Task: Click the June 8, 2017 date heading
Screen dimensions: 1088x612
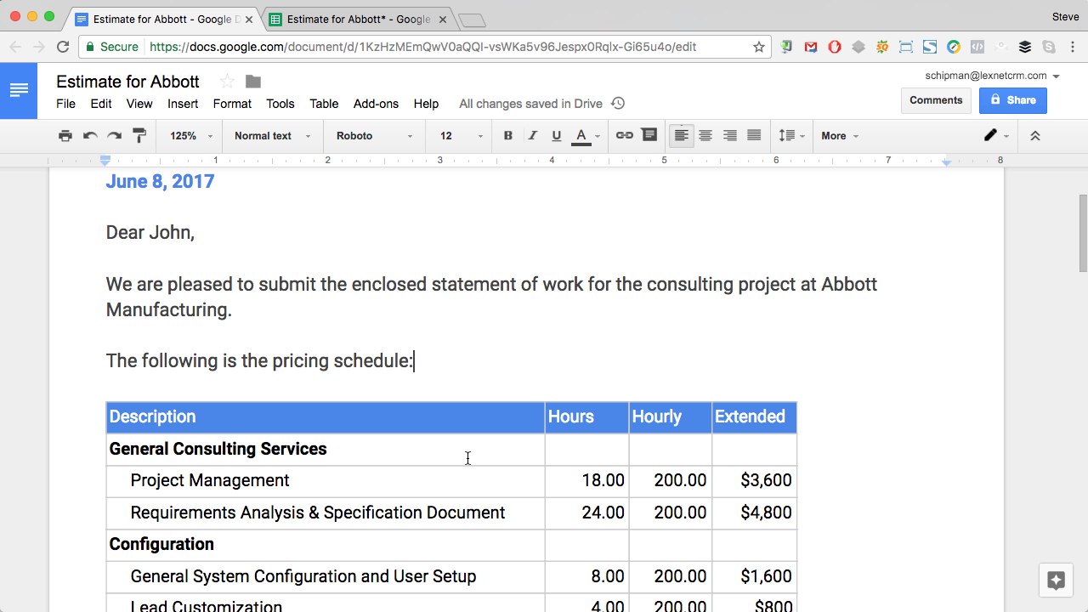Action: point(160,182)
